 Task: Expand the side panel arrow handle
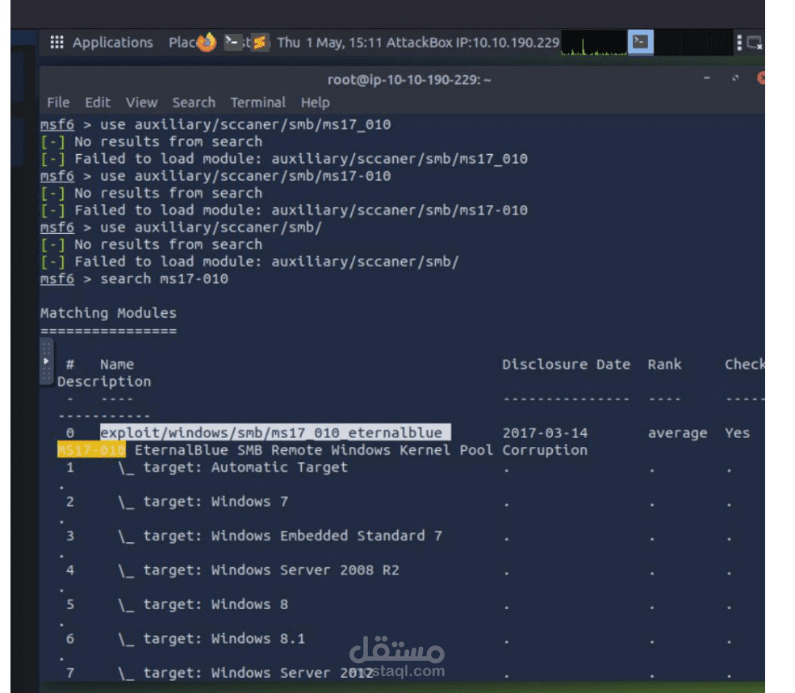[x=46, y=361]
